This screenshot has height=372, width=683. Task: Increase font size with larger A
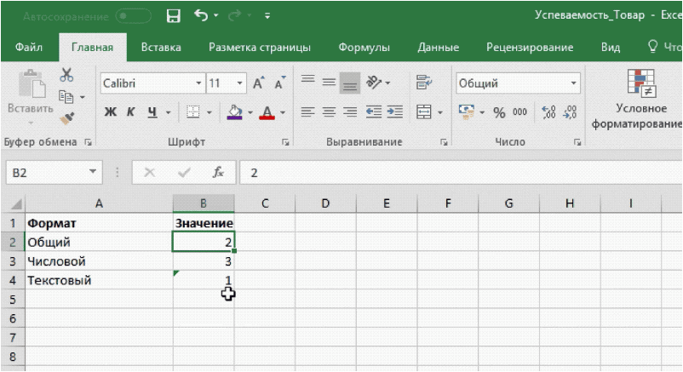pos(259,83)
